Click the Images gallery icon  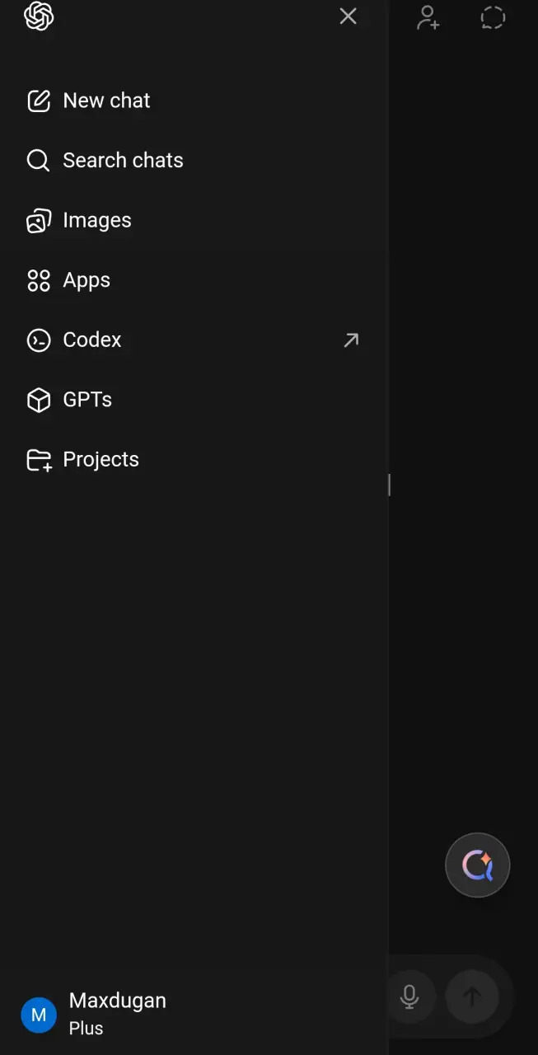pos(39,220)
